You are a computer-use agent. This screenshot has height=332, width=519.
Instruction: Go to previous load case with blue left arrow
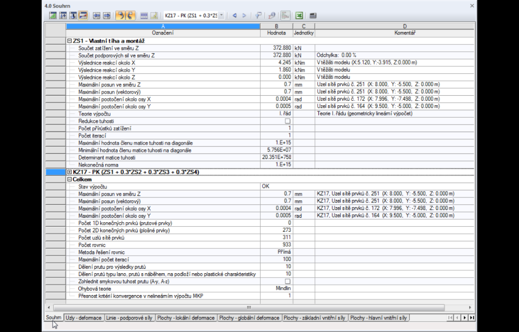[235, 15]
